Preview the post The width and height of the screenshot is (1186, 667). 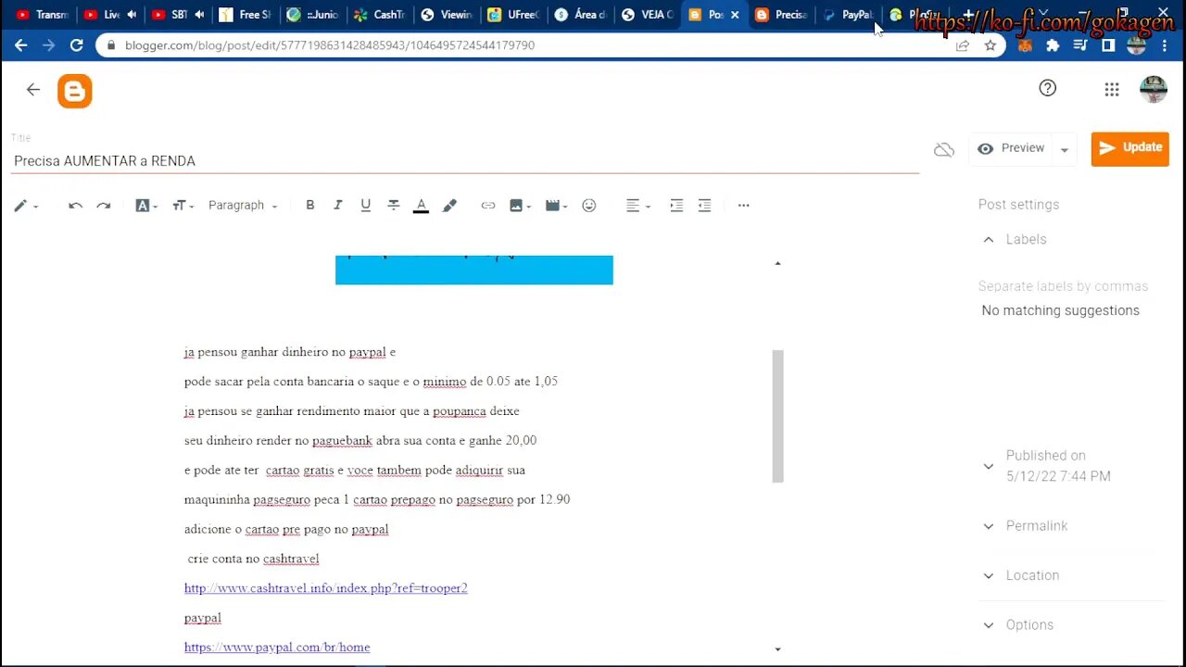(x=1010, y=148)
